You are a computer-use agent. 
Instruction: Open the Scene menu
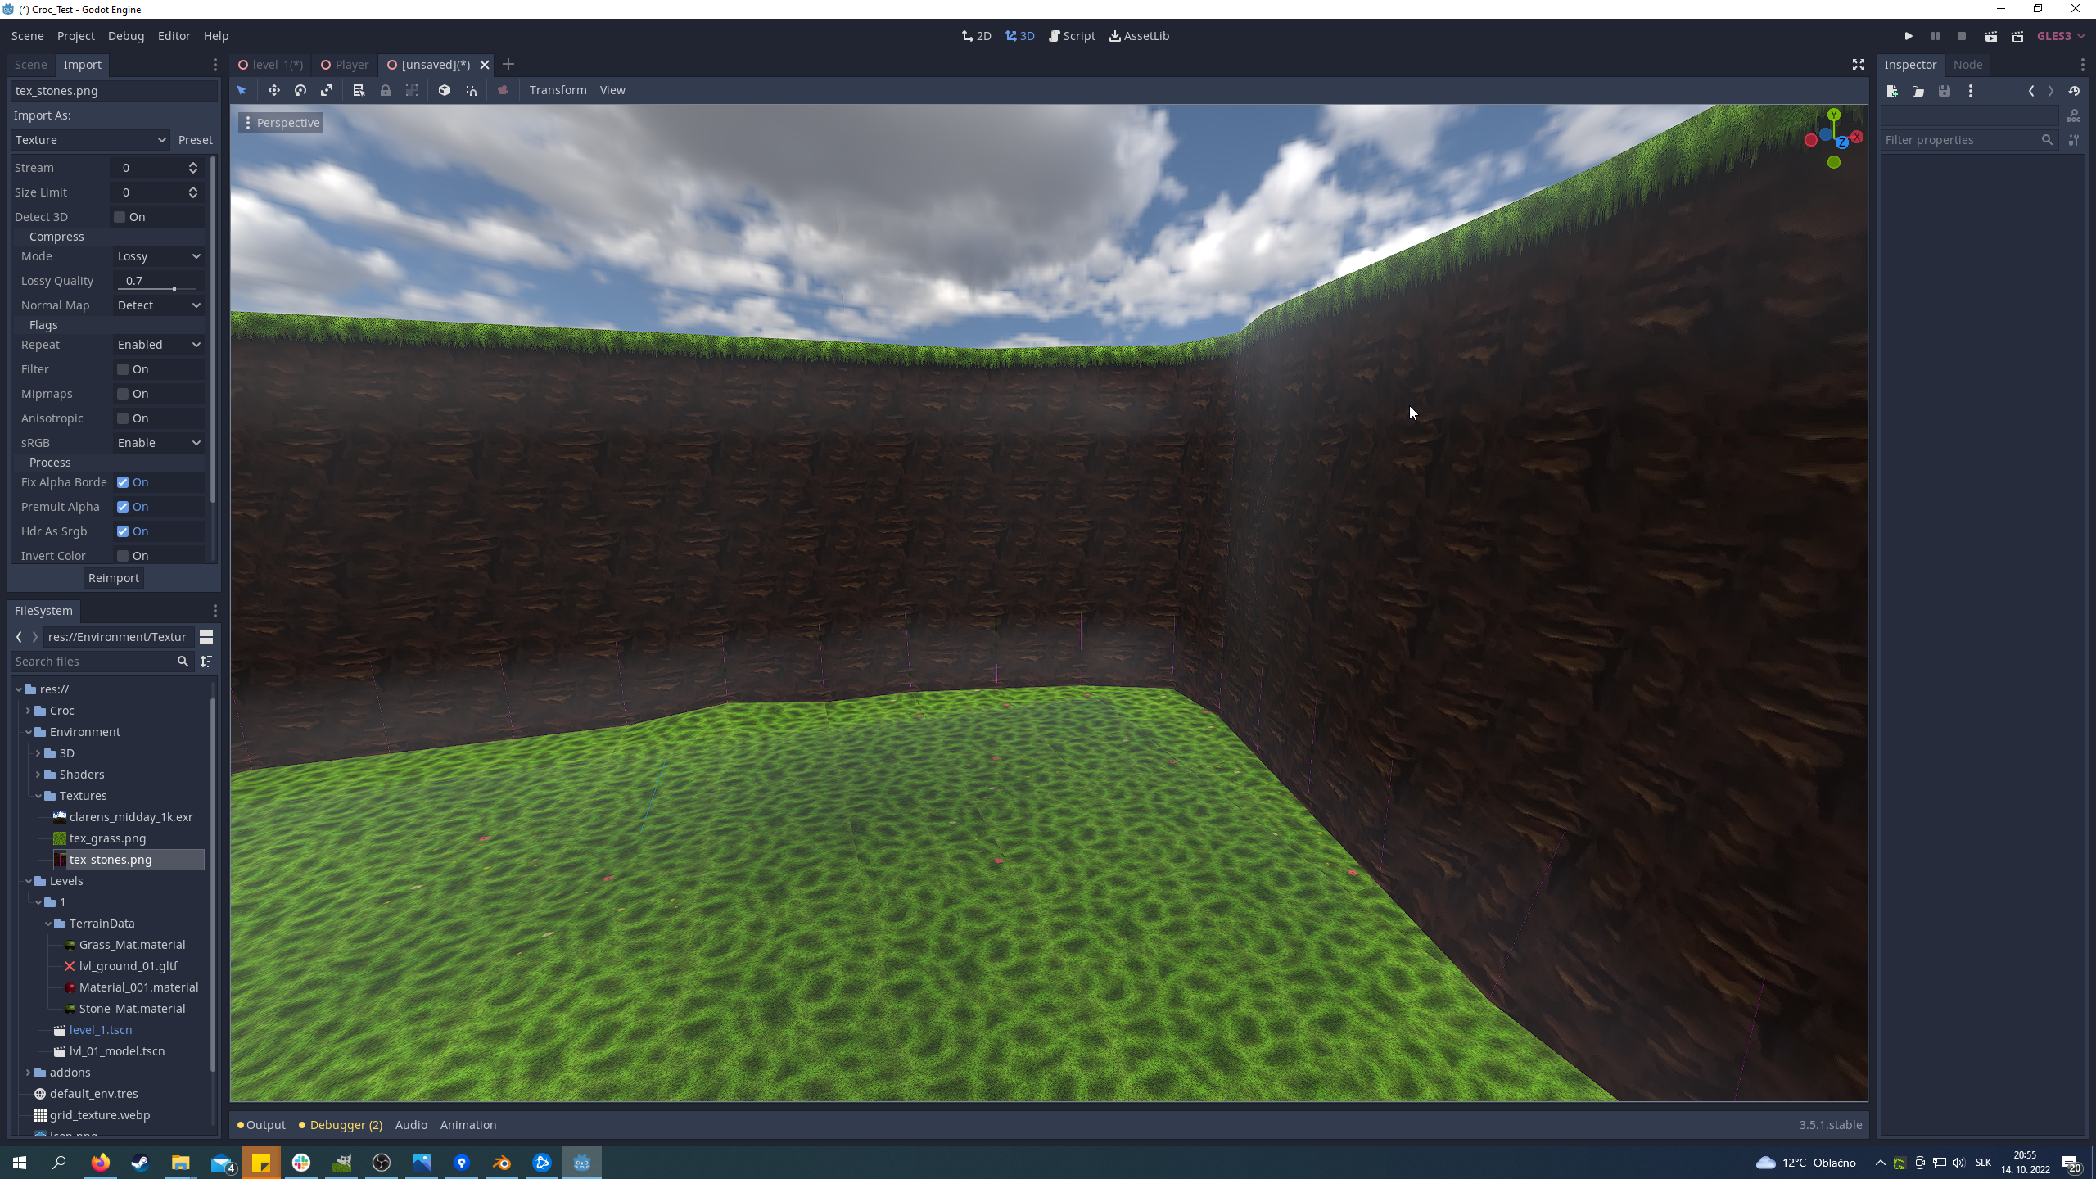click(27, 36)
